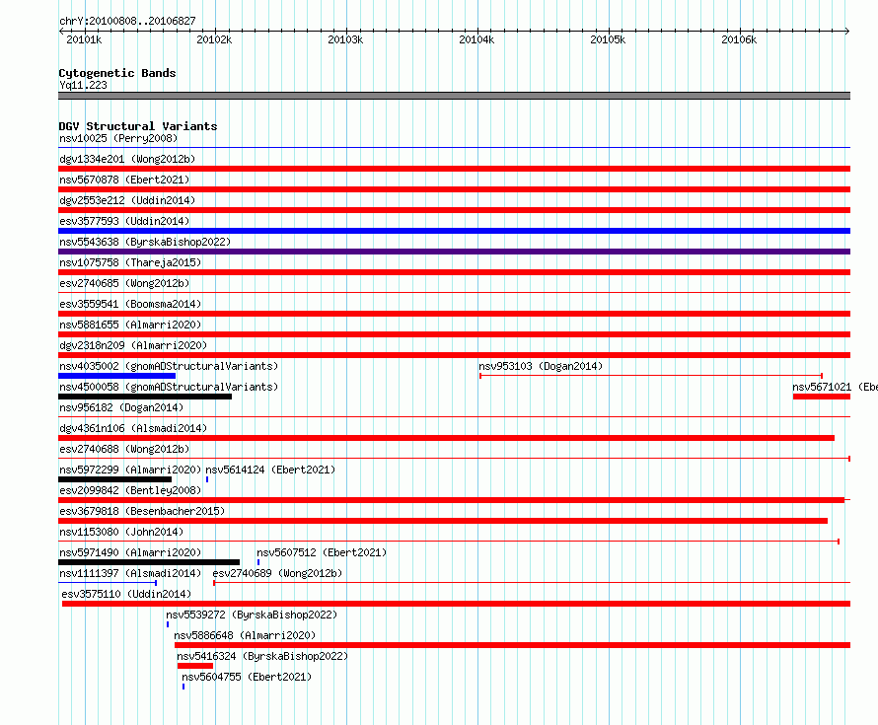Click the 20105k ruler tick label

click(x=608, y=39)
